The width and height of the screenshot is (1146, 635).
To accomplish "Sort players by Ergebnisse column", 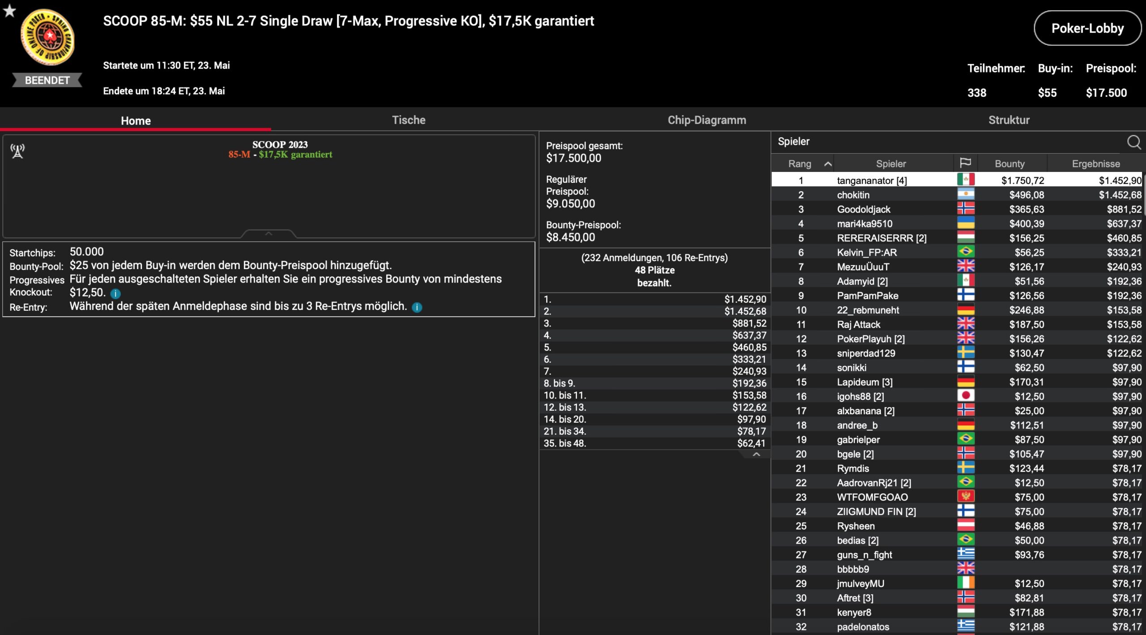I will 1095,164.
